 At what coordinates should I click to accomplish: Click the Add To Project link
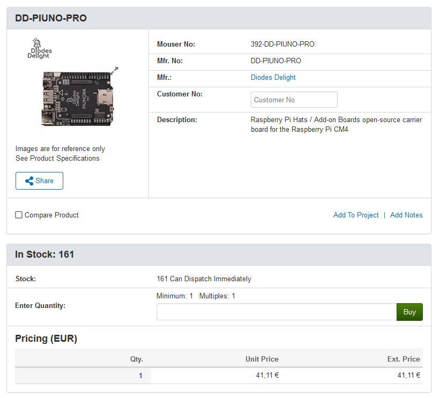tap(356, 215)
